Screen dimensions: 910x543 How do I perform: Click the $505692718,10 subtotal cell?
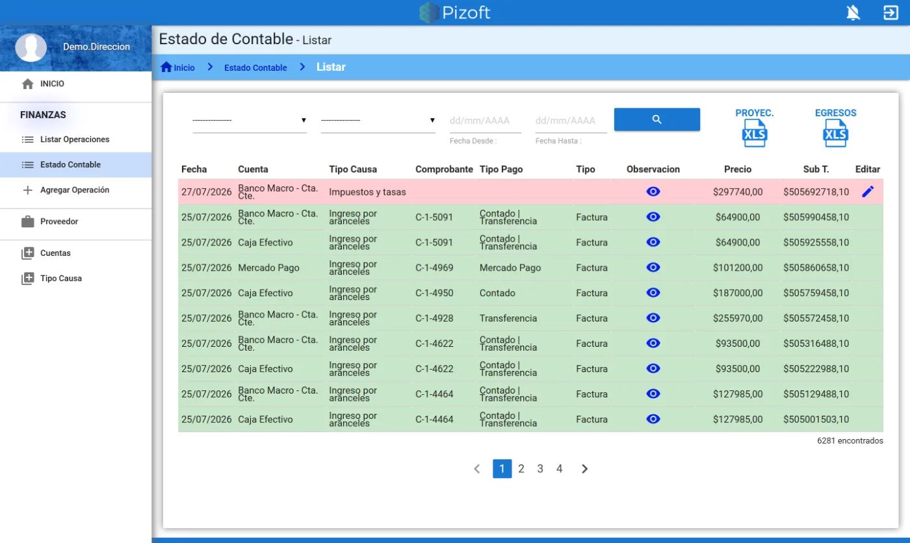pyautogui.click(x=816, y=192)
